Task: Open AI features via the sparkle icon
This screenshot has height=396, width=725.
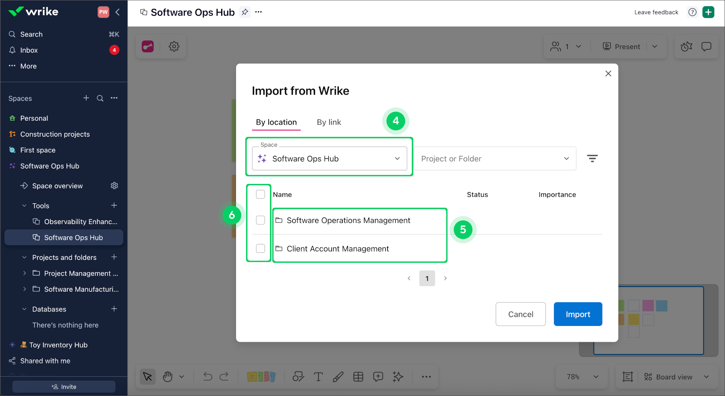Action: coord(398,377)
